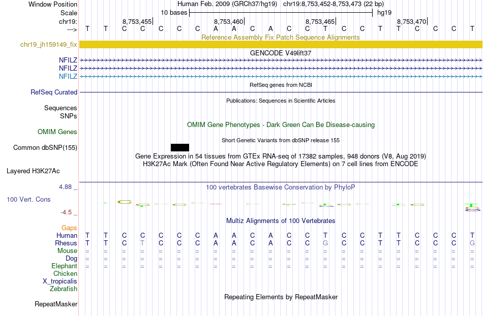
Task: Click the 8,753,455 ruler position
Action: (137, 21)
